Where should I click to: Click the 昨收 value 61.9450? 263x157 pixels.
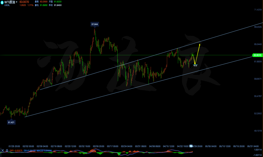[x=58, y=5]
